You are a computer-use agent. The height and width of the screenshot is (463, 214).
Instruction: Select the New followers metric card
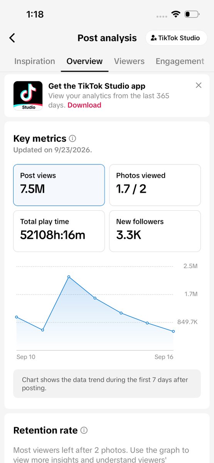click(x=155, y=231)
